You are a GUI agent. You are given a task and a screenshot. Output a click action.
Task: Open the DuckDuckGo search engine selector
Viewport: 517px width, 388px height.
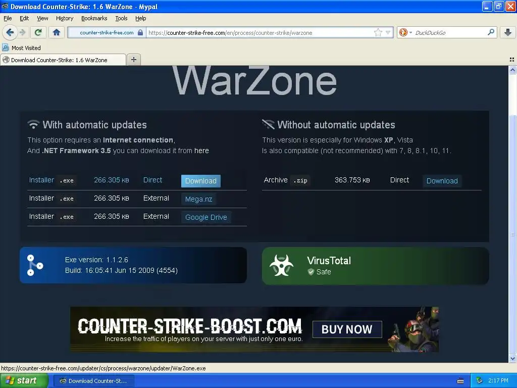point(405,32)
